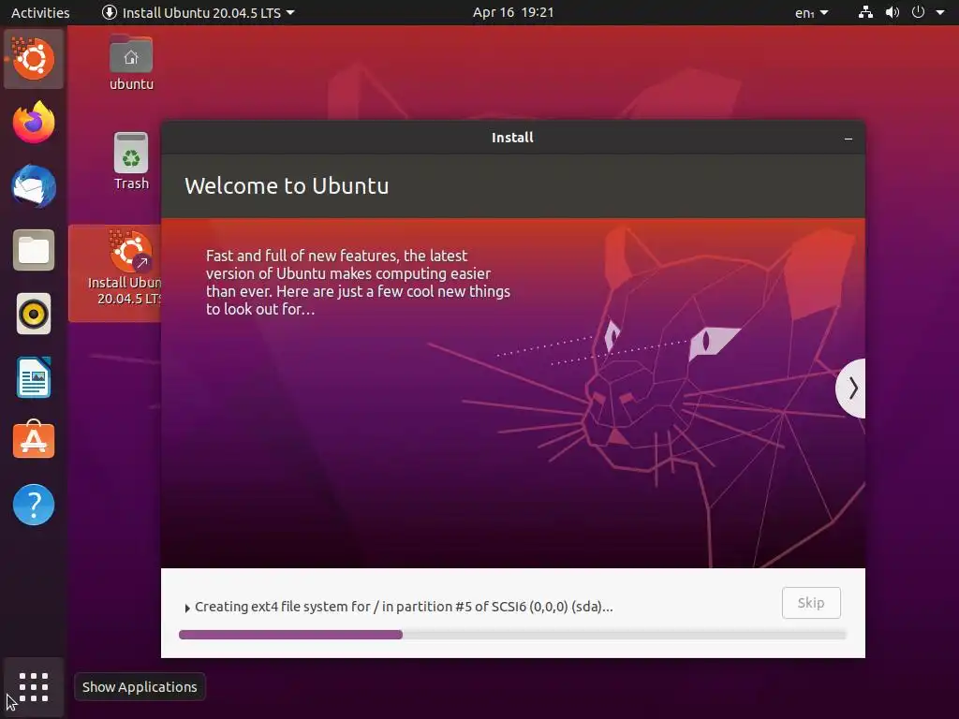Image resolution: width=959 pixels, height=719 pixels.
Task: Advance slideshow with the next arrow
Action: [852, 389]
